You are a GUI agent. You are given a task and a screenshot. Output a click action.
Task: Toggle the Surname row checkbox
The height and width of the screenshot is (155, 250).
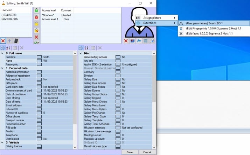click(39, 57)
